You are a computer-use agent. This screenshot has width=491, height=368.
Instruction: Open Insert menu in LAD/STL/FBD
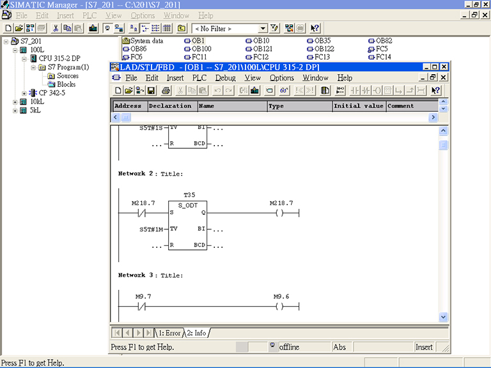175,77
